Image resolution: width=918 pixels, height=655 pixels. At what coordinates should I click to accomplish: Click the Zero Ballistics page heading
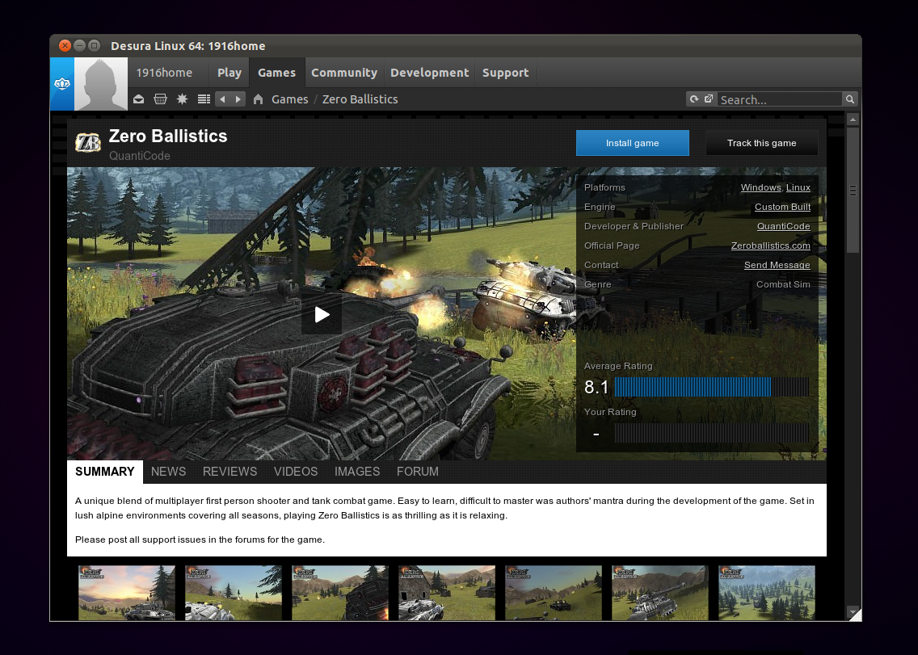(x=168, y=136)
